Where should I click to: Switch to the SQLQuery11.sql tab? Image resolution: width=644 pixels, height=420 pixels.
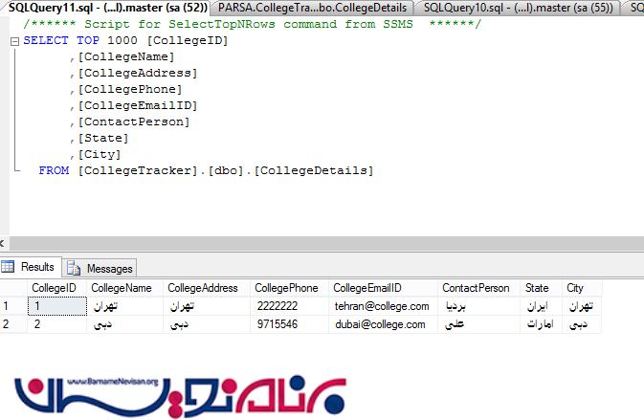click(106, 8)
